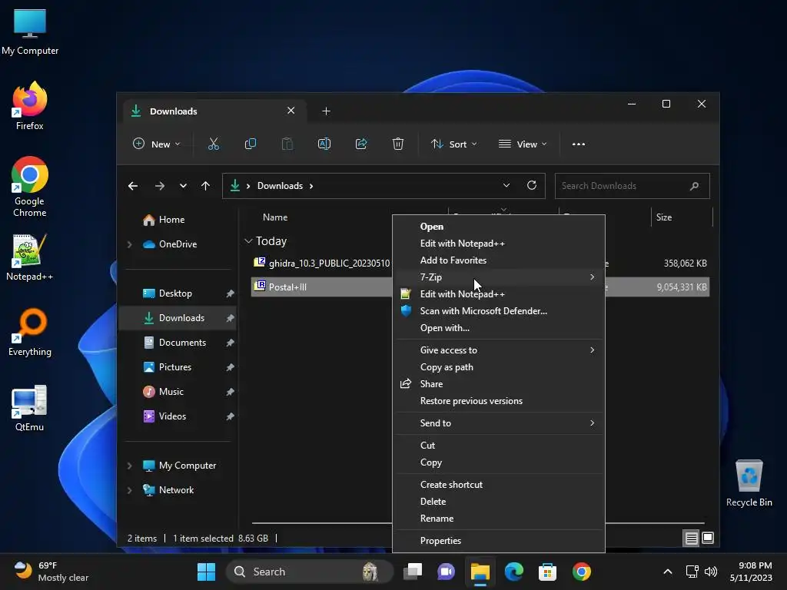
Task: Go forward with the right arrow button
Action: (160, 186)
